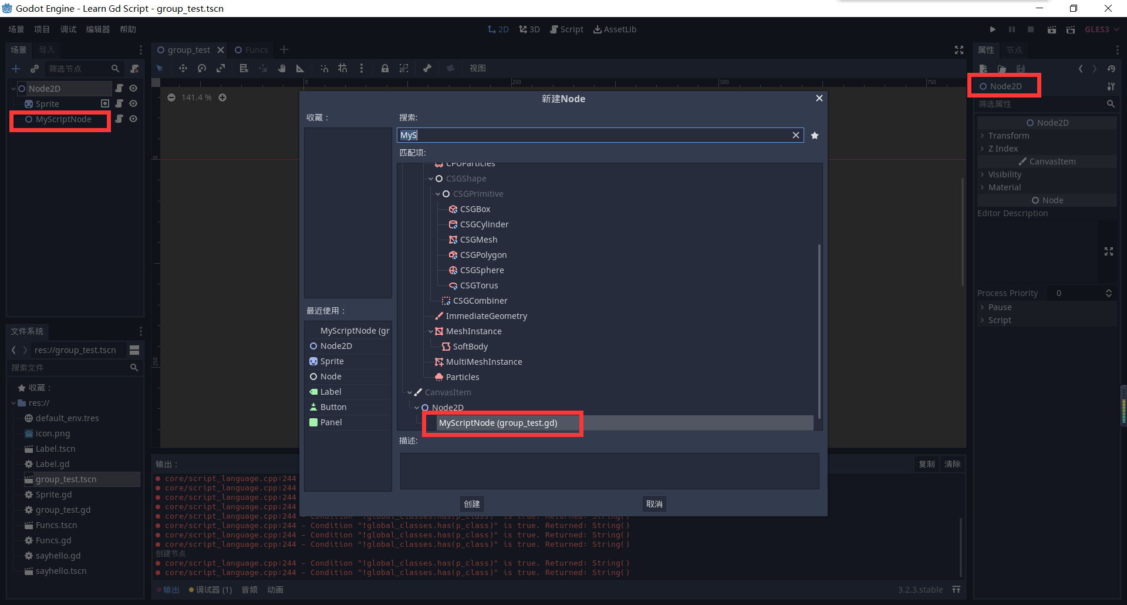Open script of Node2D root node

click(119, 88)
